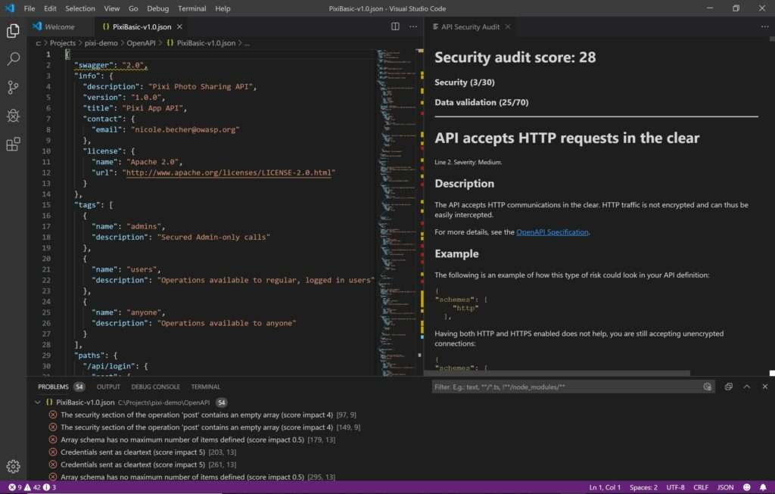Open Source Control from the activity bar

tap(11, 87)
